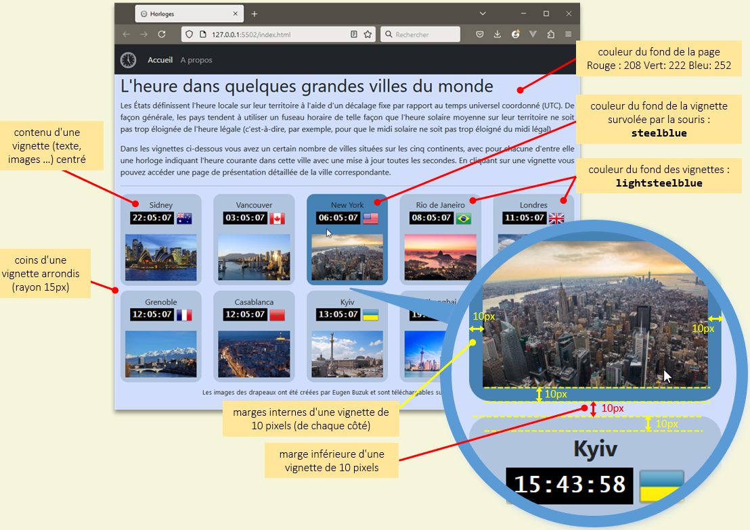Toggle reader view in the address bar

point(354,34)
